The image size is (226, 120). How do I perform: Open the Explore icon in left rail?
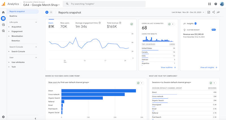[x=3, y=25]
